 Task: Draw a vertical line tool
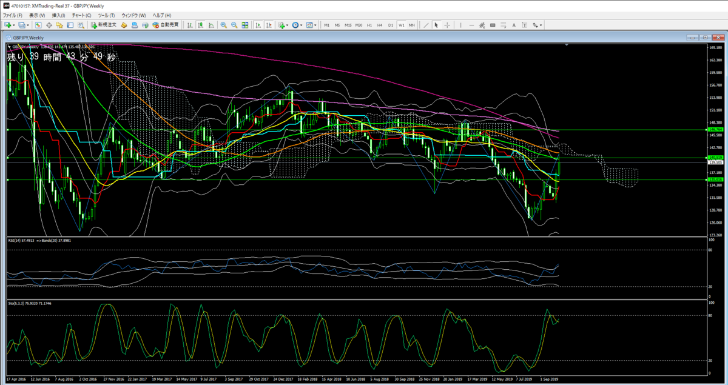(x=461, y=25)
